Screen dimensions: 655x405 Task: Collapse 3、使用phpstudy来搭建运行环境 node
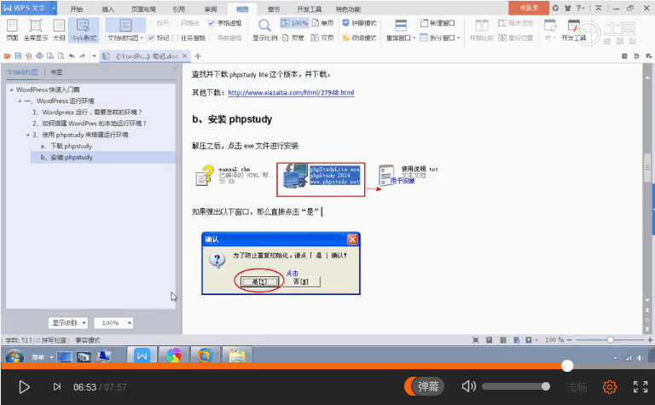click(28, 135)
